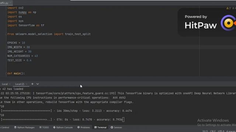The image size is (236, 132).
Task: Click the 10:15 cursor position indicator
Action: [205, 131]
